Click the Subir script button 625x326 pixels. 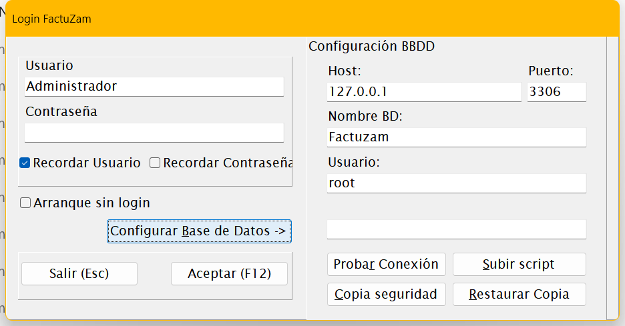click(519, 264)
